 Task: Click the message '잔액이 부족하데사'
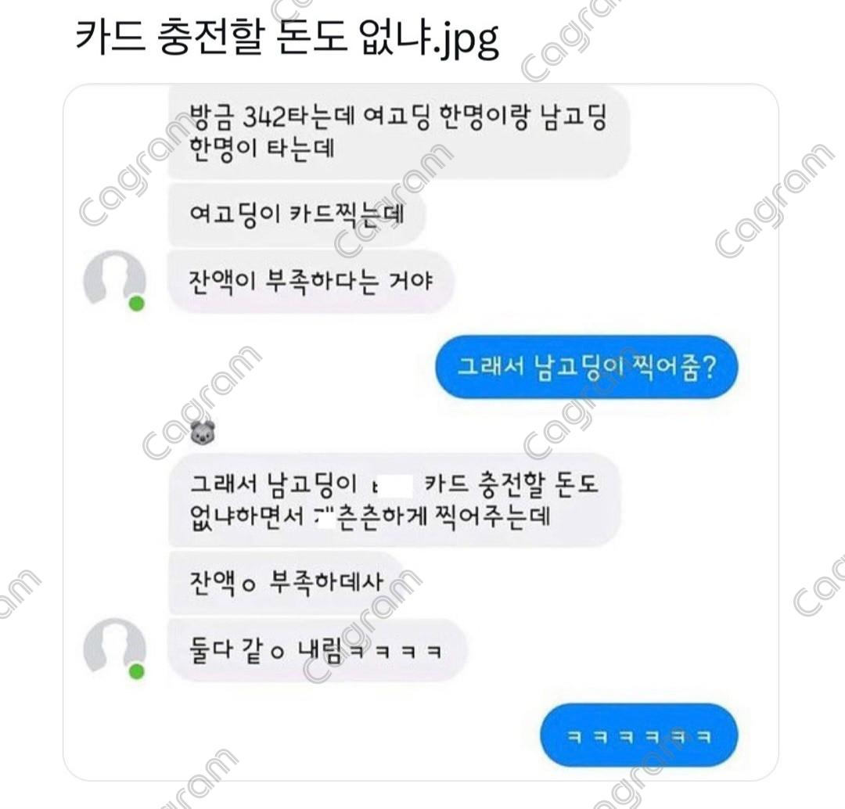(288, 583)
